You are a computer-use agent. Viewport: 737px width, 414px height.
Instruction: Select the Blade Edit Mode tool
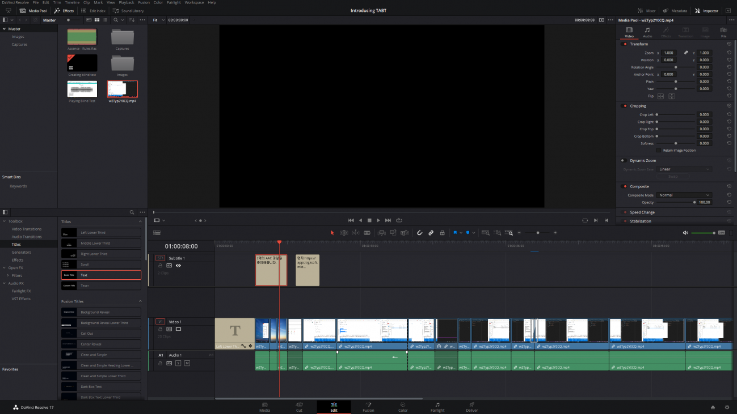click(367, 233)
